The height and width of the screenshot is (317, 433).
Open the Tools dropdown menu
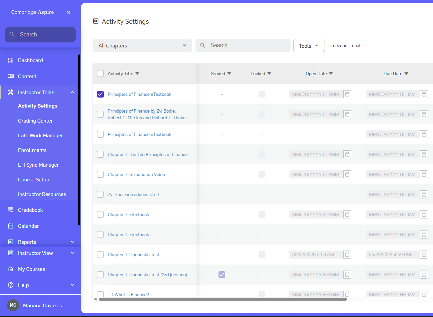tap(309, 45)
